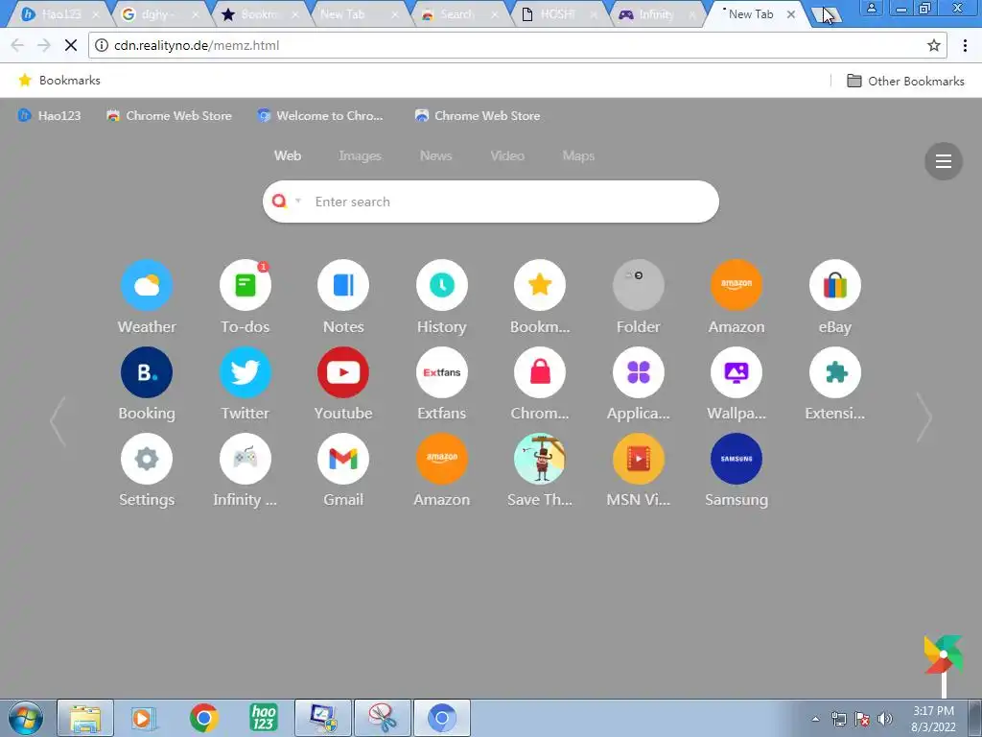982x737 pixels.
Task: Open the Windows Start menu
Action: pyautogui.click(x=25, y=718)
